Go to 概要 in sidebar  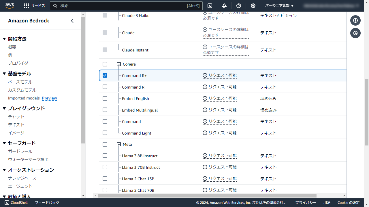click(x=12, y=47)
